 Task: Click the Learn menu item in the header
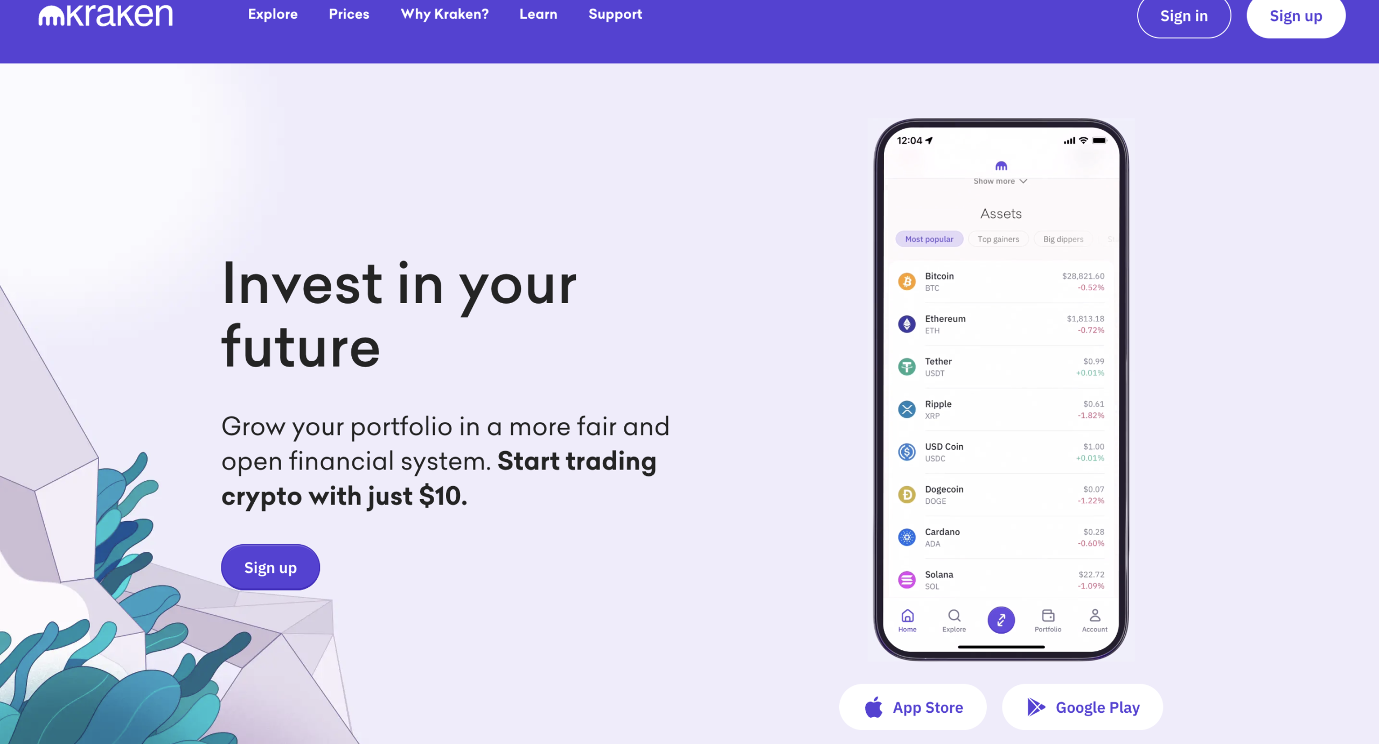click(539, 14)
